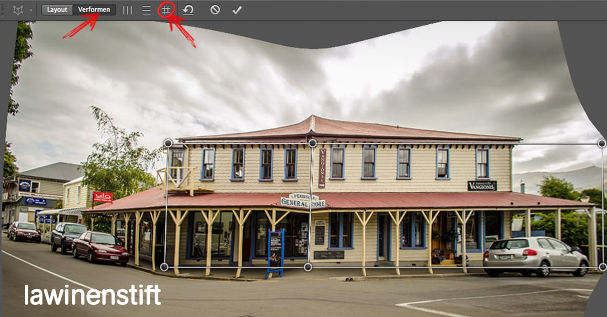The width and height of the screenshot is (607, 317).
Task: Cancel the perspective warp
Action: pos(215,10)
